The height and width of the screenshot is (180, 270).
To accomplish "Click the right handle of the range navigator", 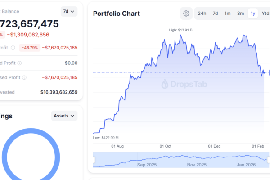I will click(x=269, y=159).
